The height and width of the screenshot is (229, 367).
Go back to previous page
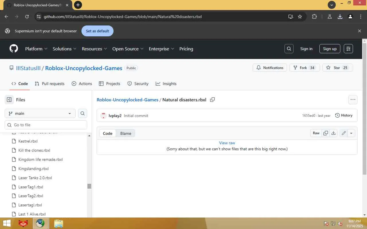pos(6,17)
